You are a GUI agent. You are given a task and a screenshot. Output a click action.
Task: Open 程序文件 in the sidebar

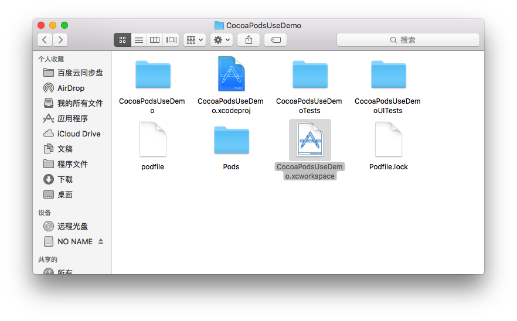(73, 164)
